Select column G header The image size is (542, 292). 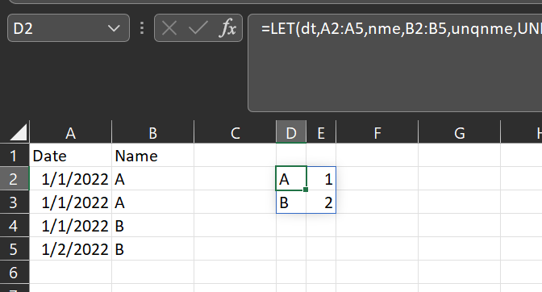click(460, 133)
